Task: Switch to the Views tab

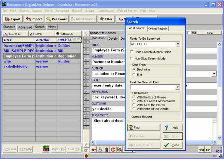Action: coord(52,27)
